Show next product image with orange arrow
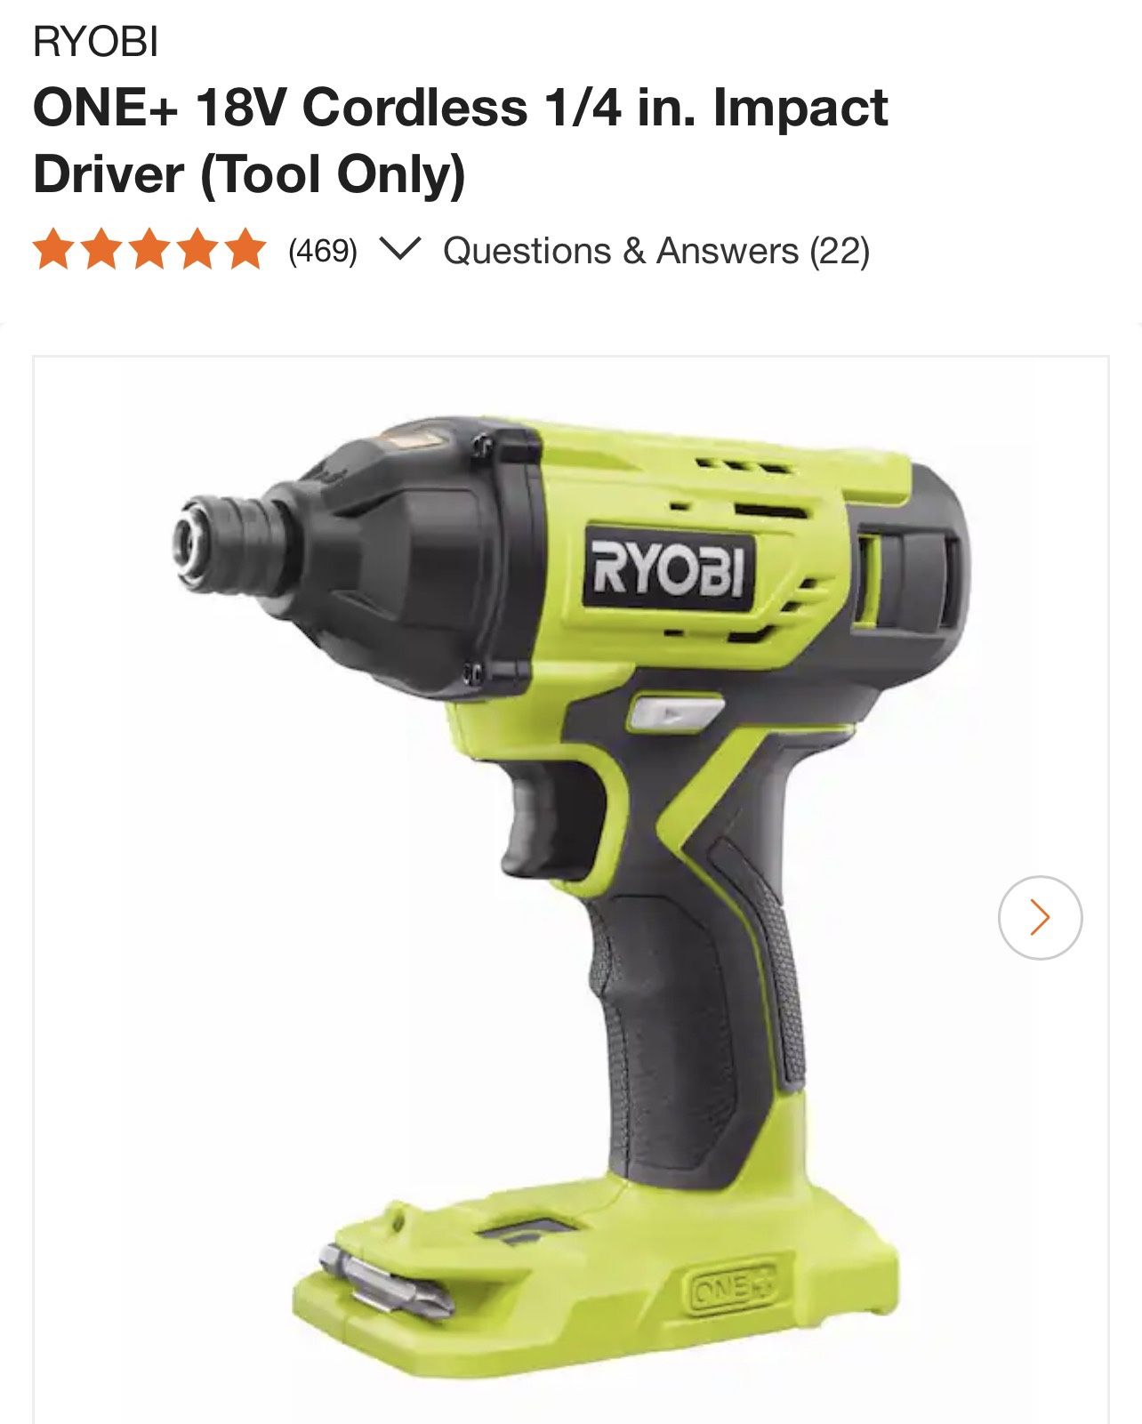This screenshot has height=1424, width=1142. (1040, 917)
